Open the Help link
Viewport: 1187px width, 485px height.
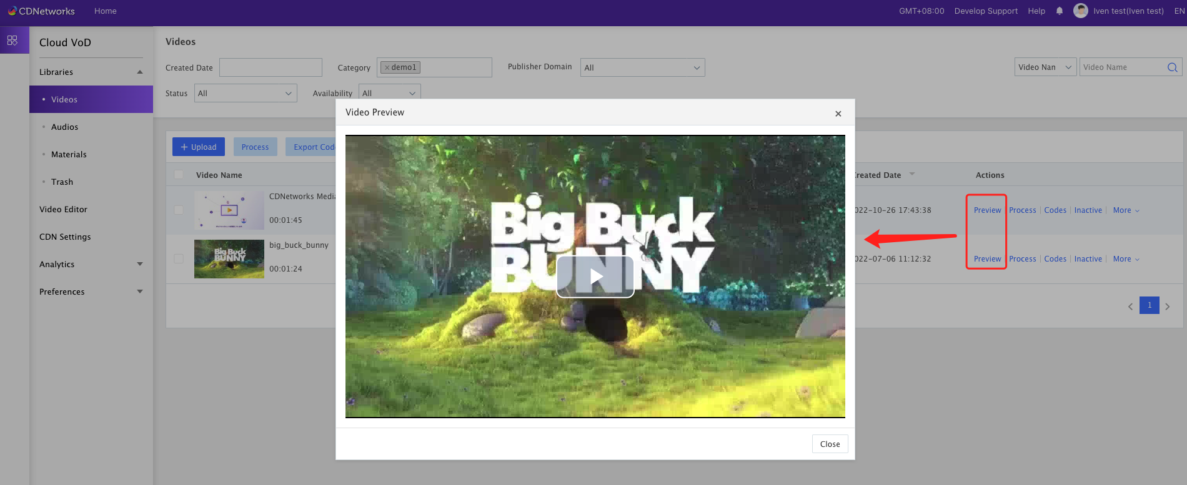pyautogui.click(x=1036, y=11)
